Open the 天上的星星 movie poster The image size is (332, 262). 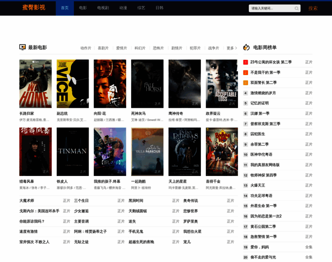(185, 152)
